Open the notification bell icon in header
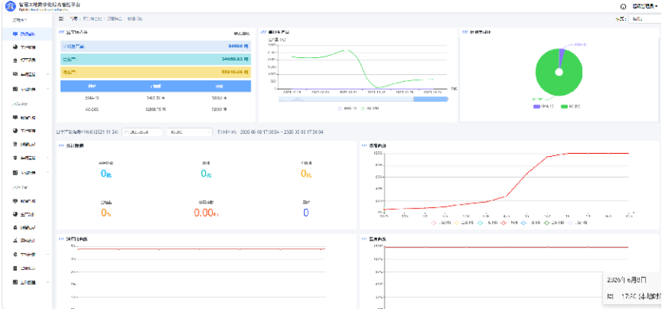662x309 pixels. [x=623, y=6]
